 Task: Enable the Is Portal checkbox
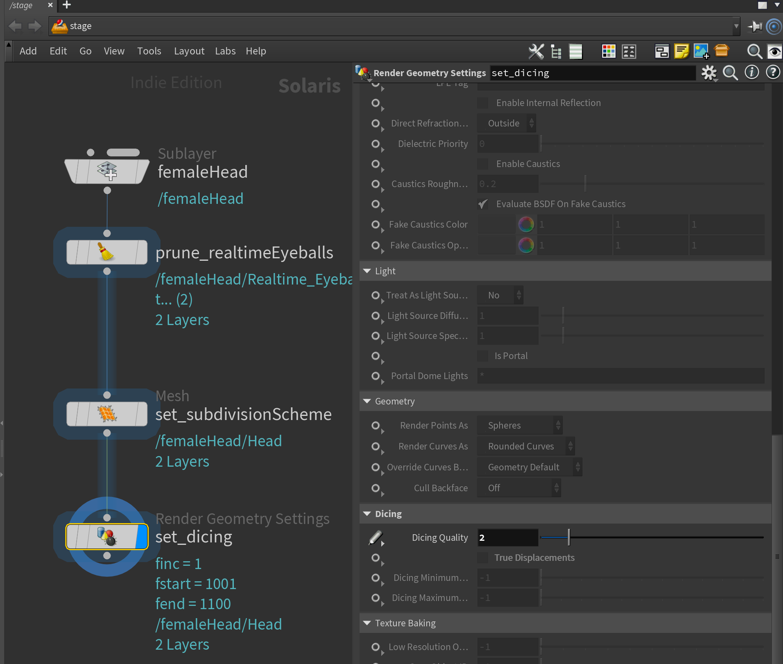coord(483,356)
